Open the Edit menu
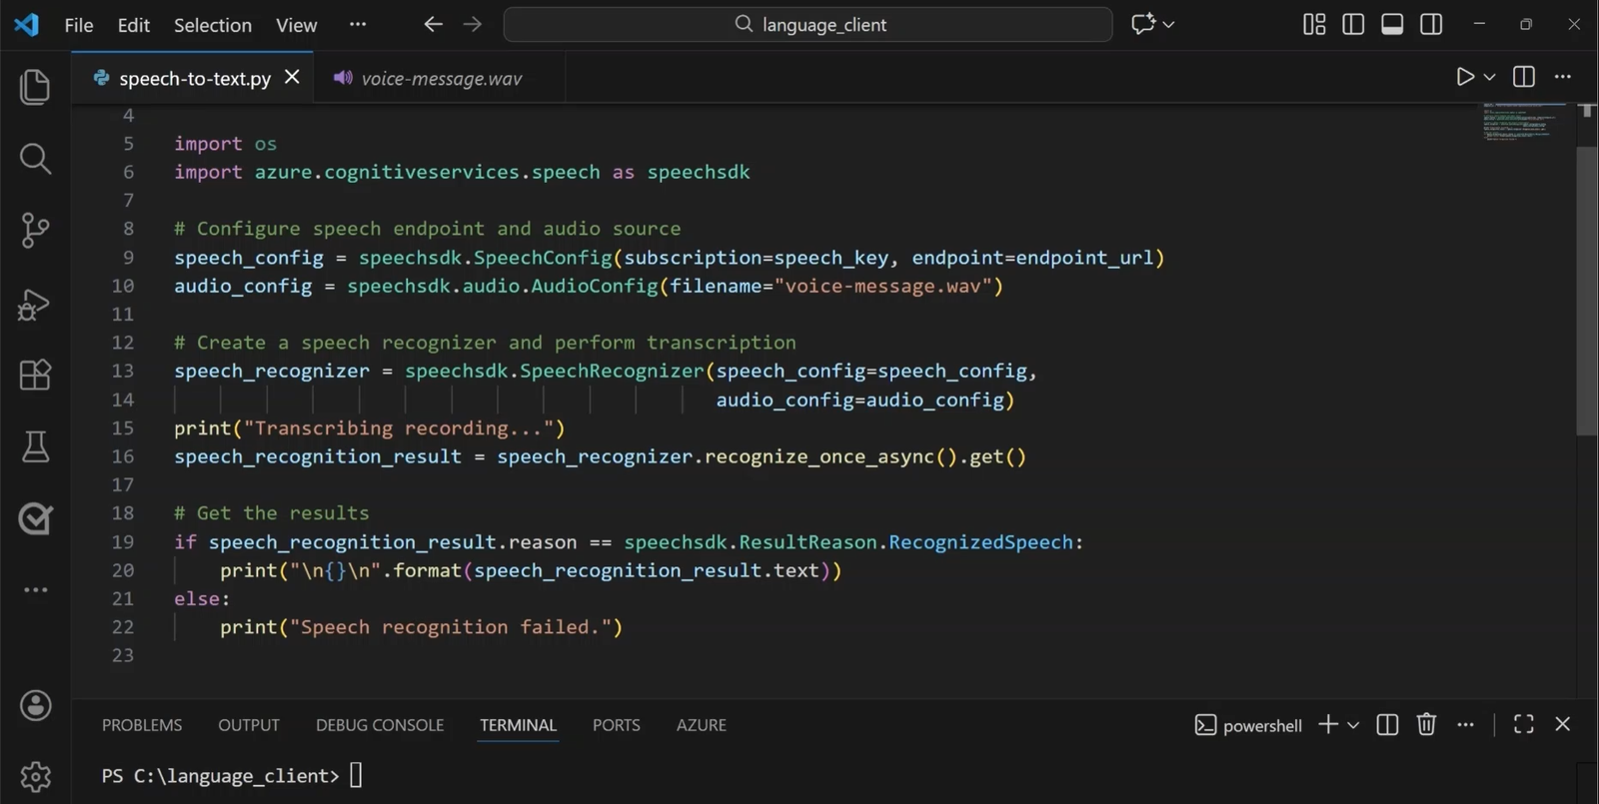 click(x=134, y=25)
